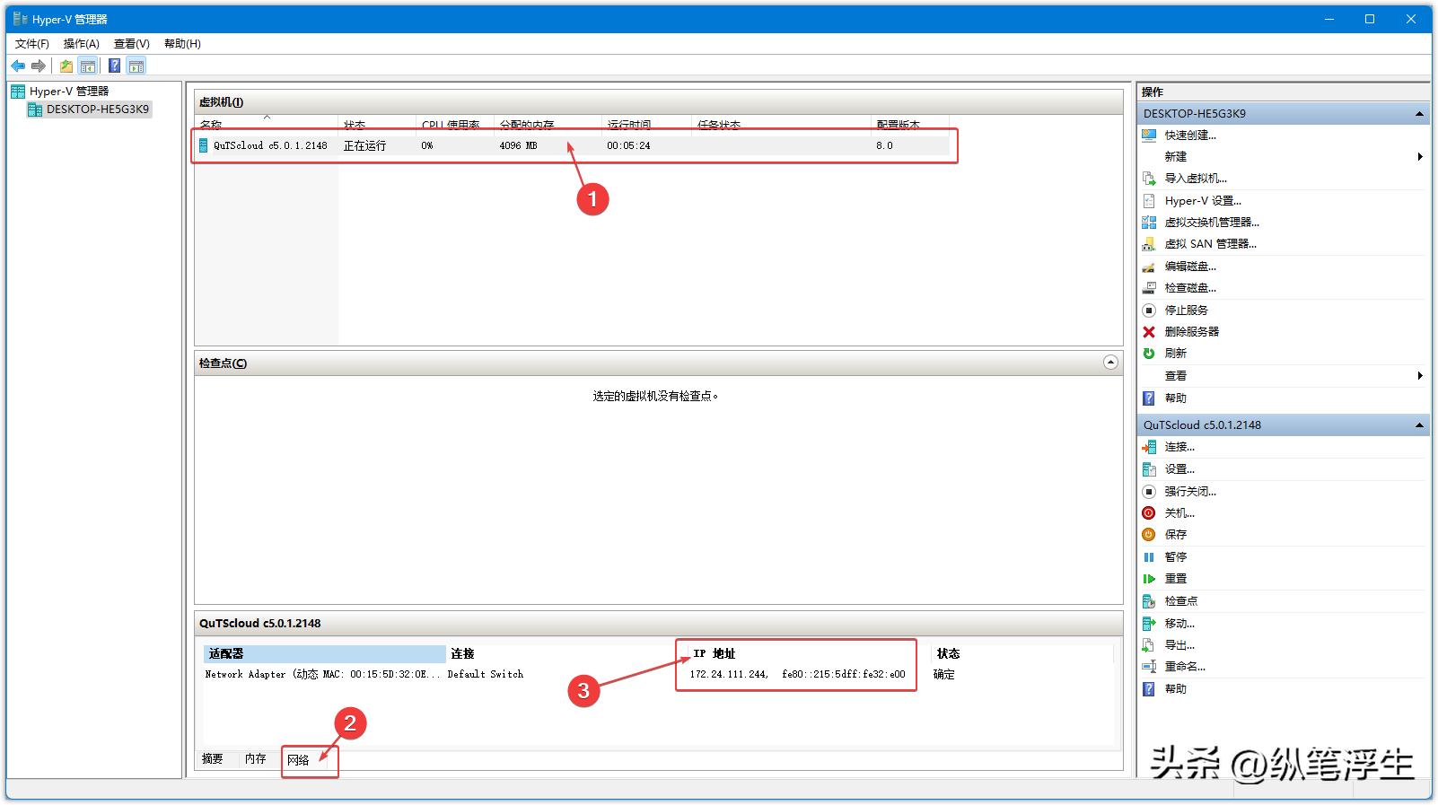The height and width of the screenshot is (805, 1438).
Task: Choose 编辑磁盘 in the actions pane
Action: tap(1190, 267)
